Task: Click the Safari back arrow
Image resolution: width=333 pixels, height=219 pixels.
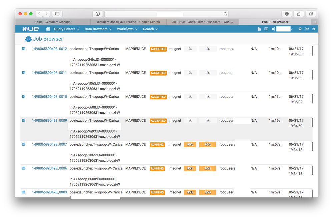Action: point(39,14)
